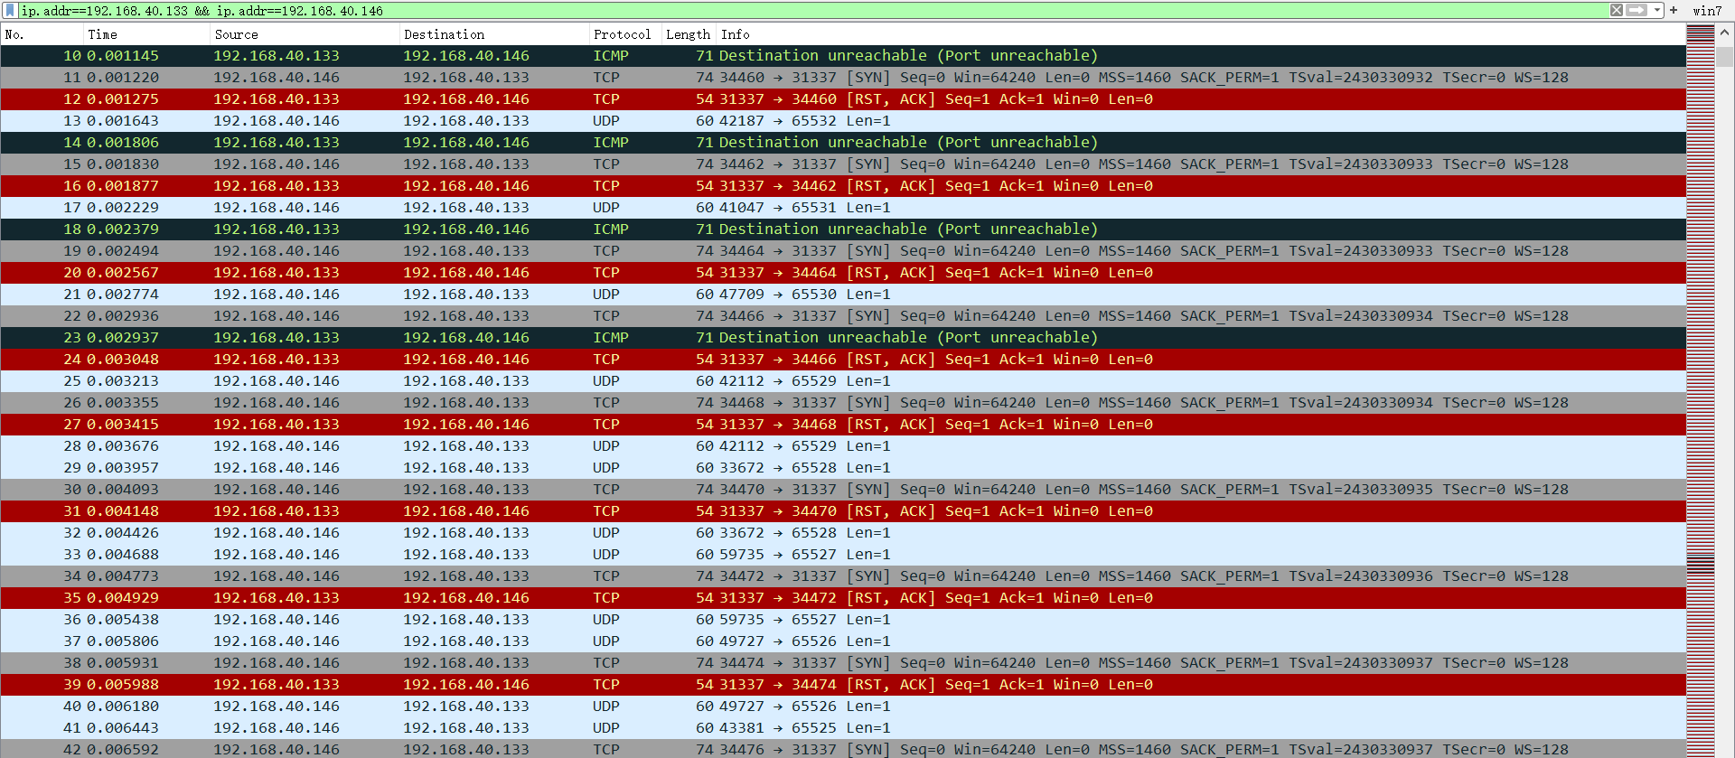Image resolution: width=1735 pixels, height=758 pixels.
Task: Select packet 26 SYN from port 34468
Action: pyautogui.click(x=843, y=403)
